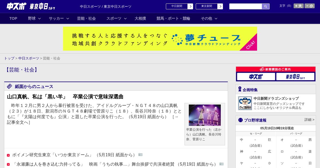
Task: Click the 【芸能・社会】 page heading
Action: pos(22,70)
